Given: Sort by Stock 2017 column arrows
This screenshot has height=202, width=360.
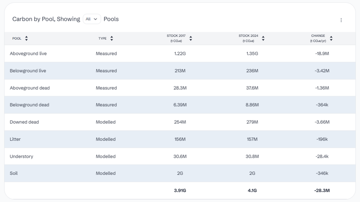Looking at the screenshot, I should (191, 39).
